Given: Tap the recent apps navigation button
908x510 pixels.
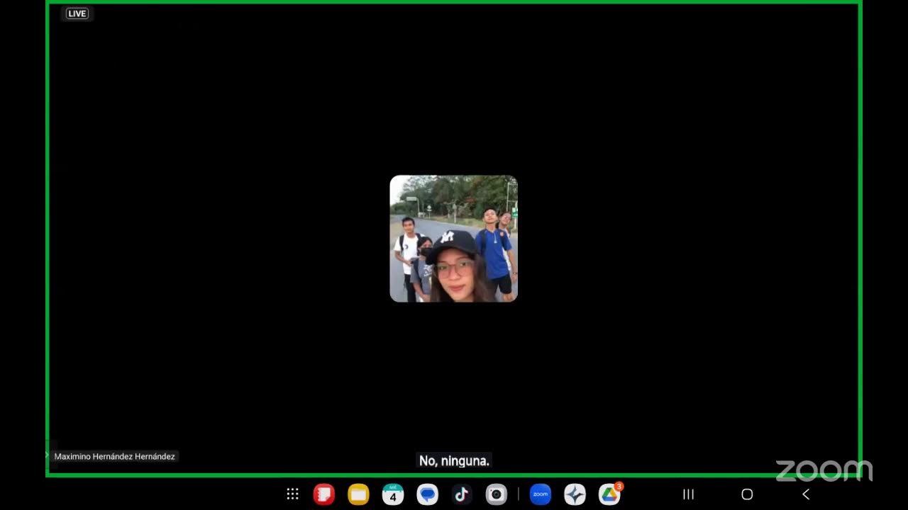Looking at the screenshot, I should point(688,494).
